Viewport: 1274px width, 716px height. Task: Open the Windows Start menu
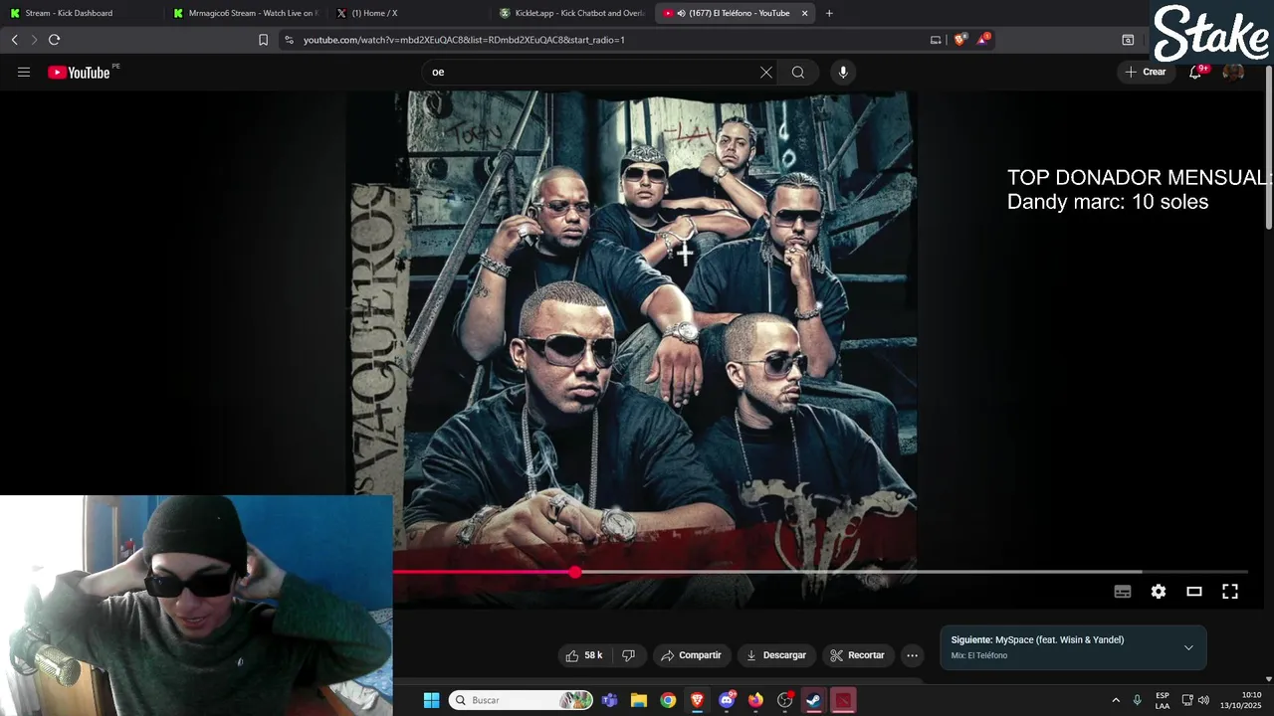click(x=431, y=700)
